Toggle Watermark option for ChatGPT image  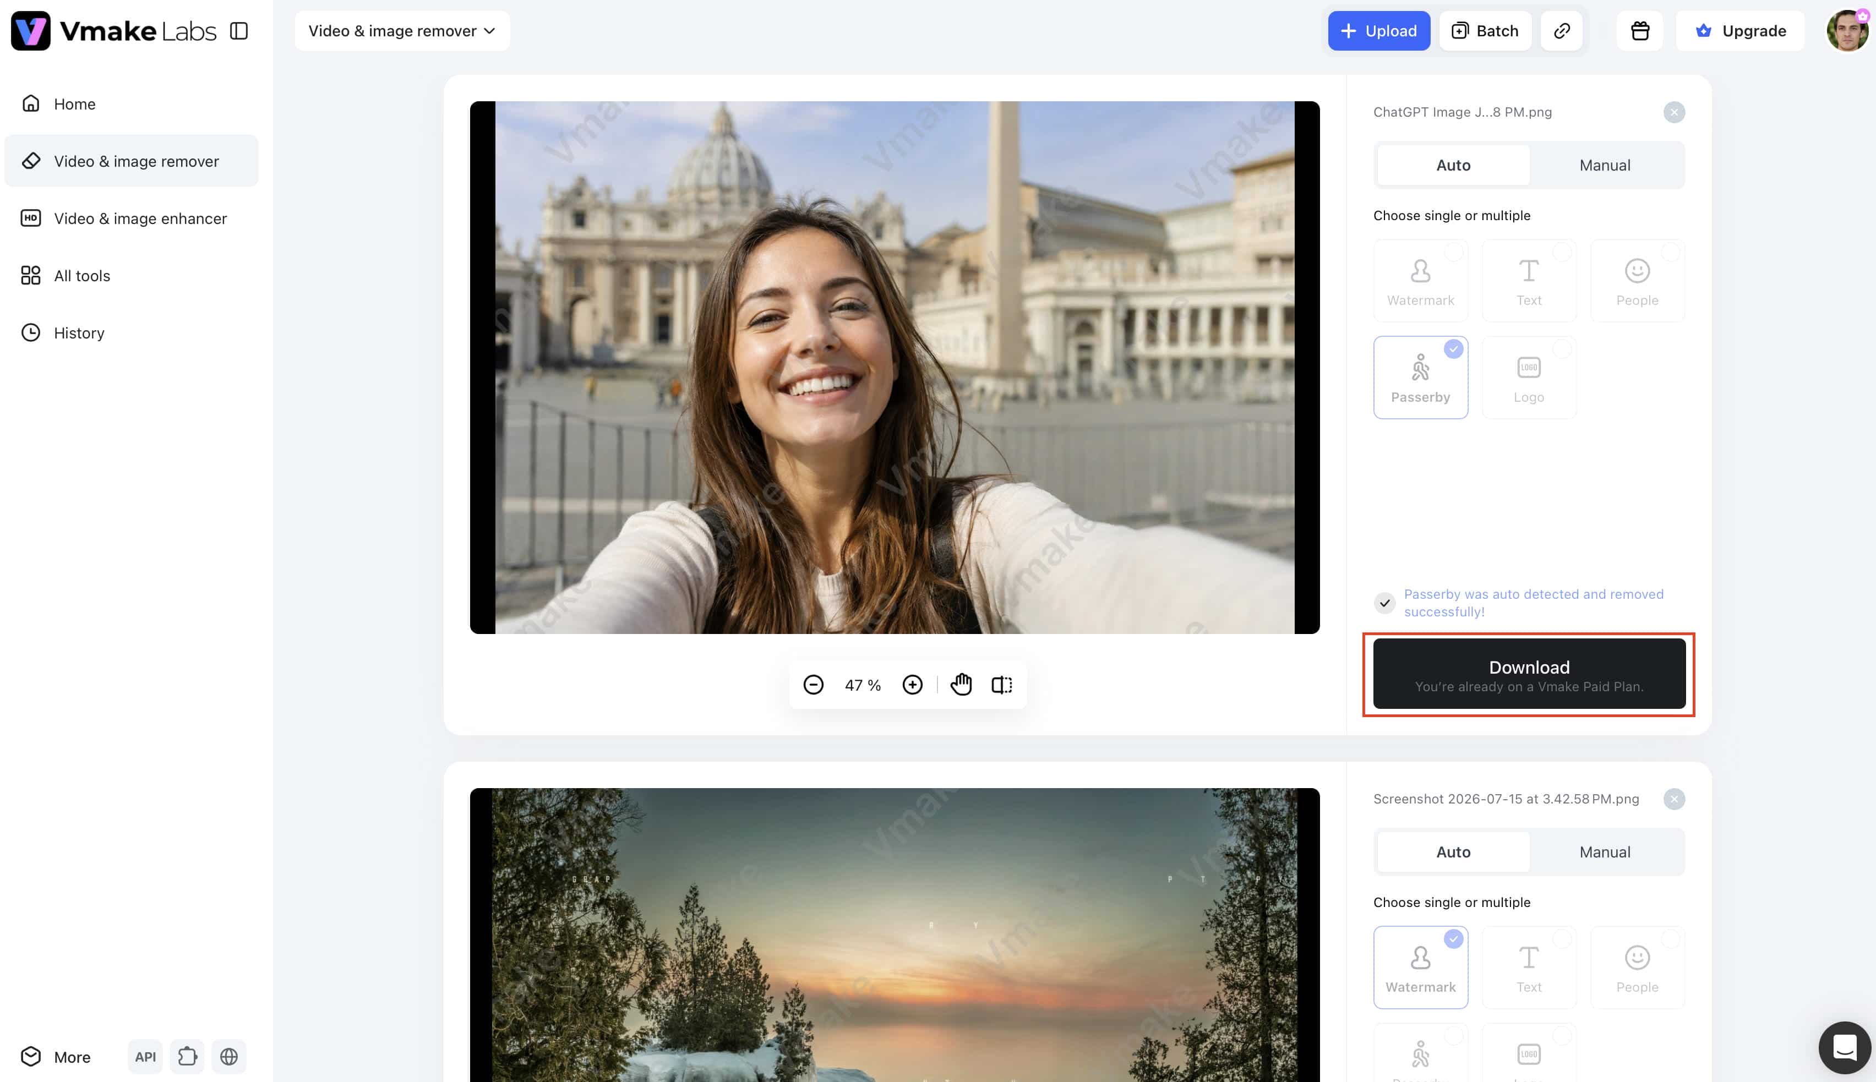coord(1420,281)
